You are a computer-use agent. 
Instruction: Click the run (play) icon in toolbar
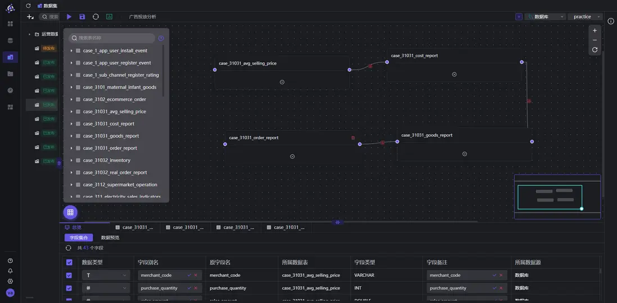tap(69, 17)
